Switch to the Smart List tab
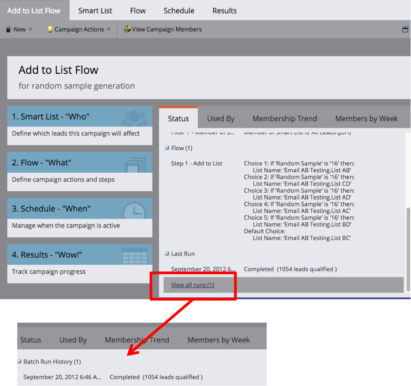The image size is (411, 386). click(x=95, y=11)
